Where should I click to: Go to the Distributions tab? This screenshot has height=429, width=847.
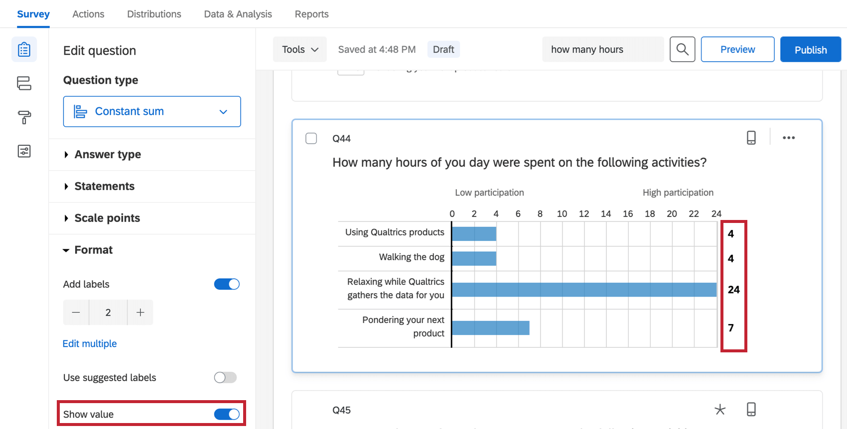154,14
